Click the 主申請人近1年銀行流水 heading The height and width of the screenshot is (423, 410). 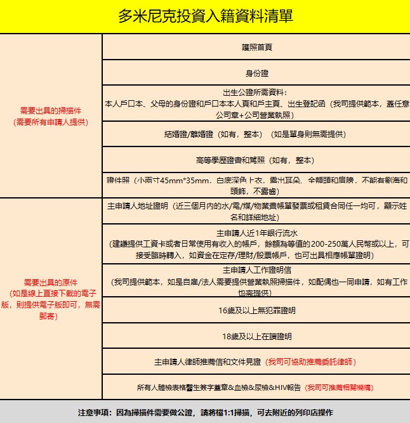pos(256,232)
